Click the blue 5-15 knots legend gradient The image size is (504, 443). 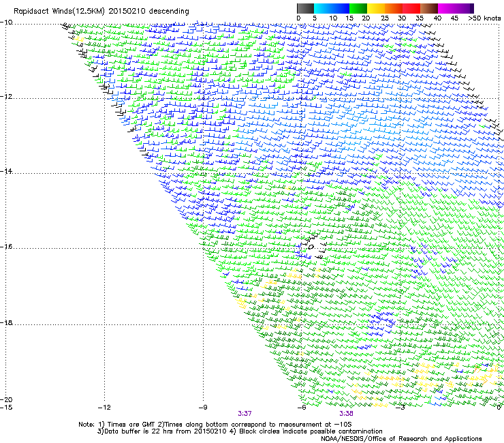coord(332,8)
